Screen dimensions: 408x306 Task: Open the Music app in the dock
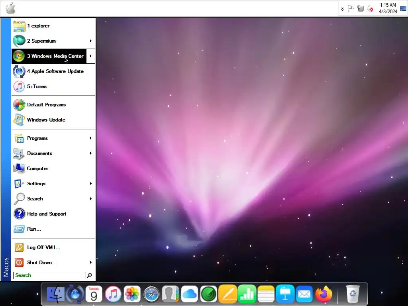113,294
